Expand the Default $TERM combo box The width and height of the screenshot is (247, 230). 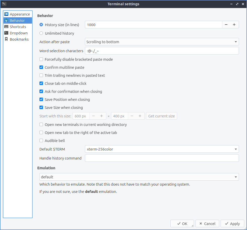point(162,149)
